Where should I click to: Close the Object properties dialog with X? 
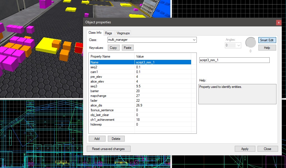(x=279, y=22)
